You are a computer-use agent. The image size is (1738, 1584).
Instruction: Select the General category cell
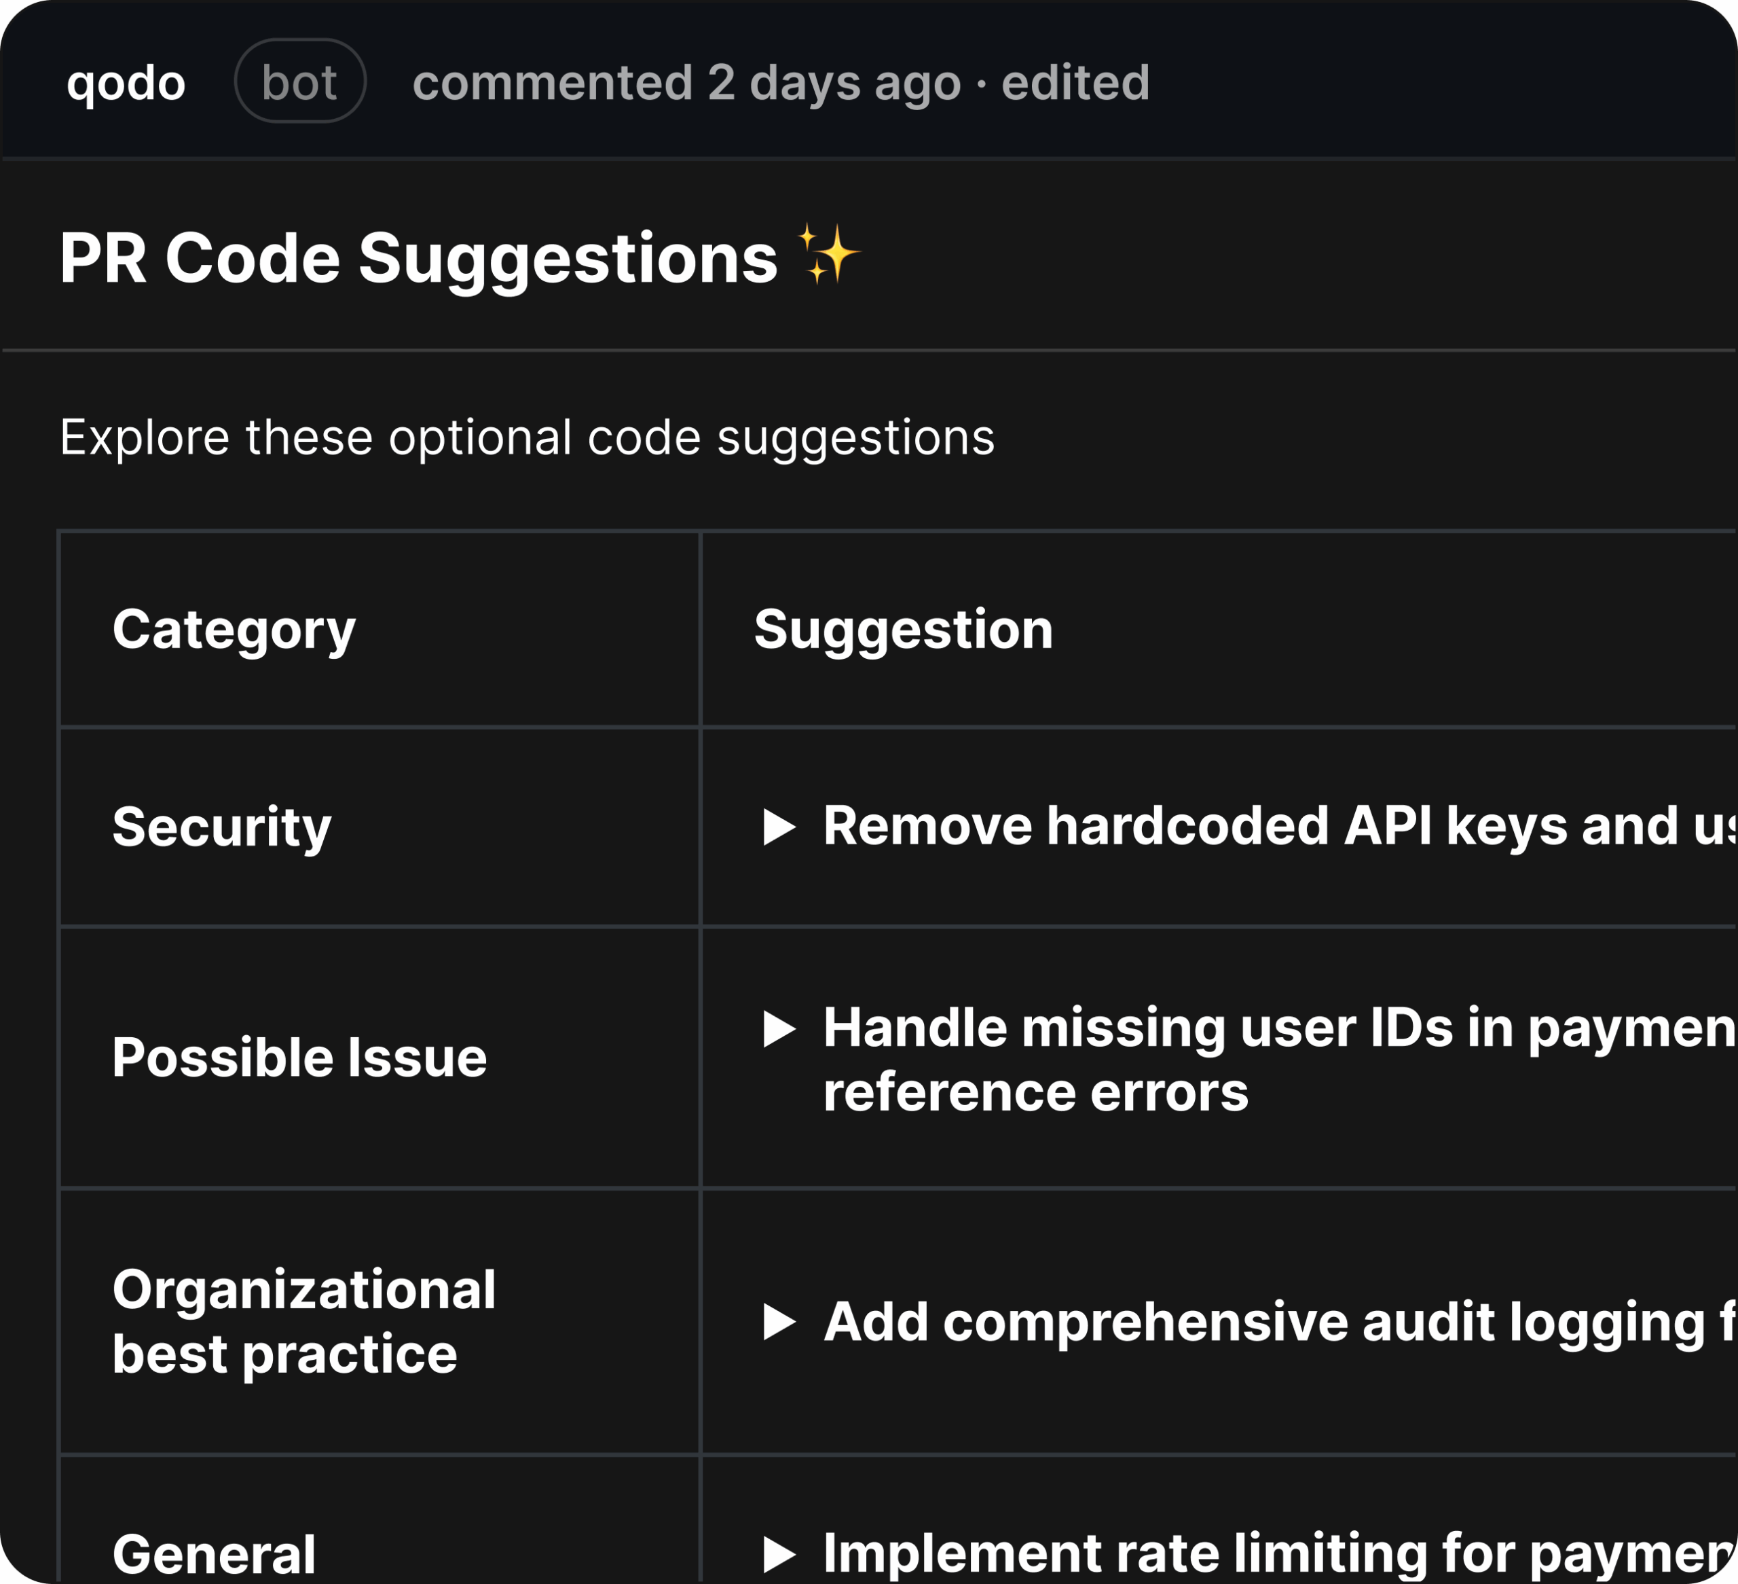(x=214, y=1553)
